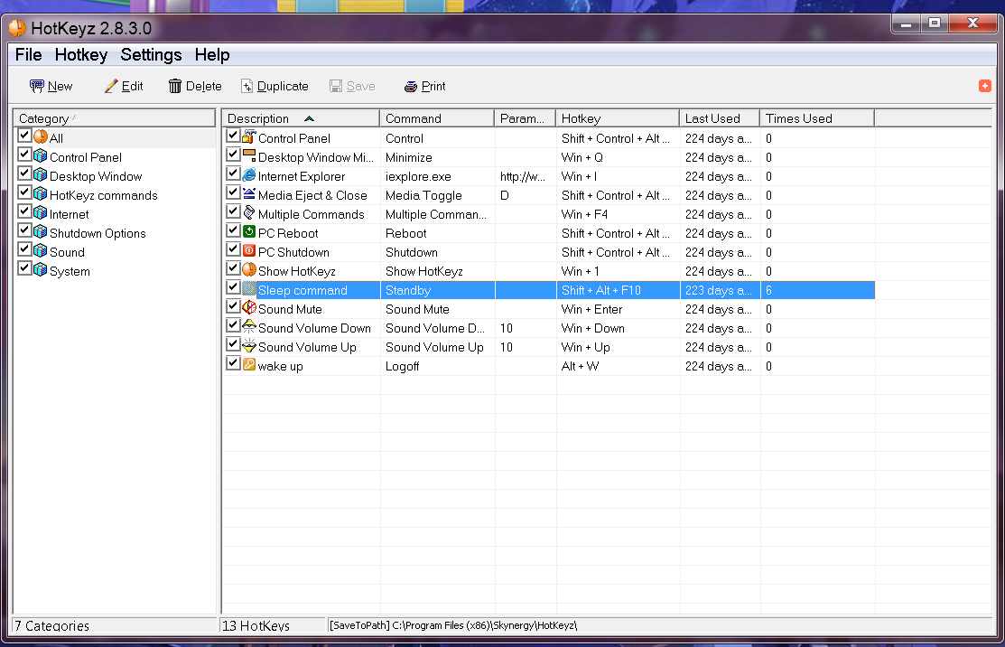
Task: Open the Settings menu
Action: coord(151,55)
